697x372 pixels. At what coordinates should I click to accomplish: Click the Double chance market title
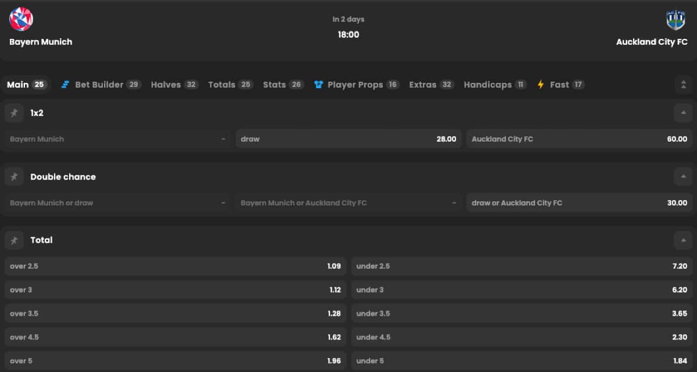(x=63, y=177)
